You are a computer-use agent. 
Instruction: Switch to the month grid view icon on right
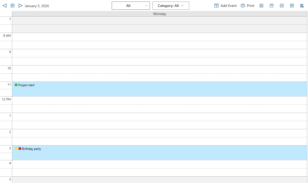(x=292, y=6)
